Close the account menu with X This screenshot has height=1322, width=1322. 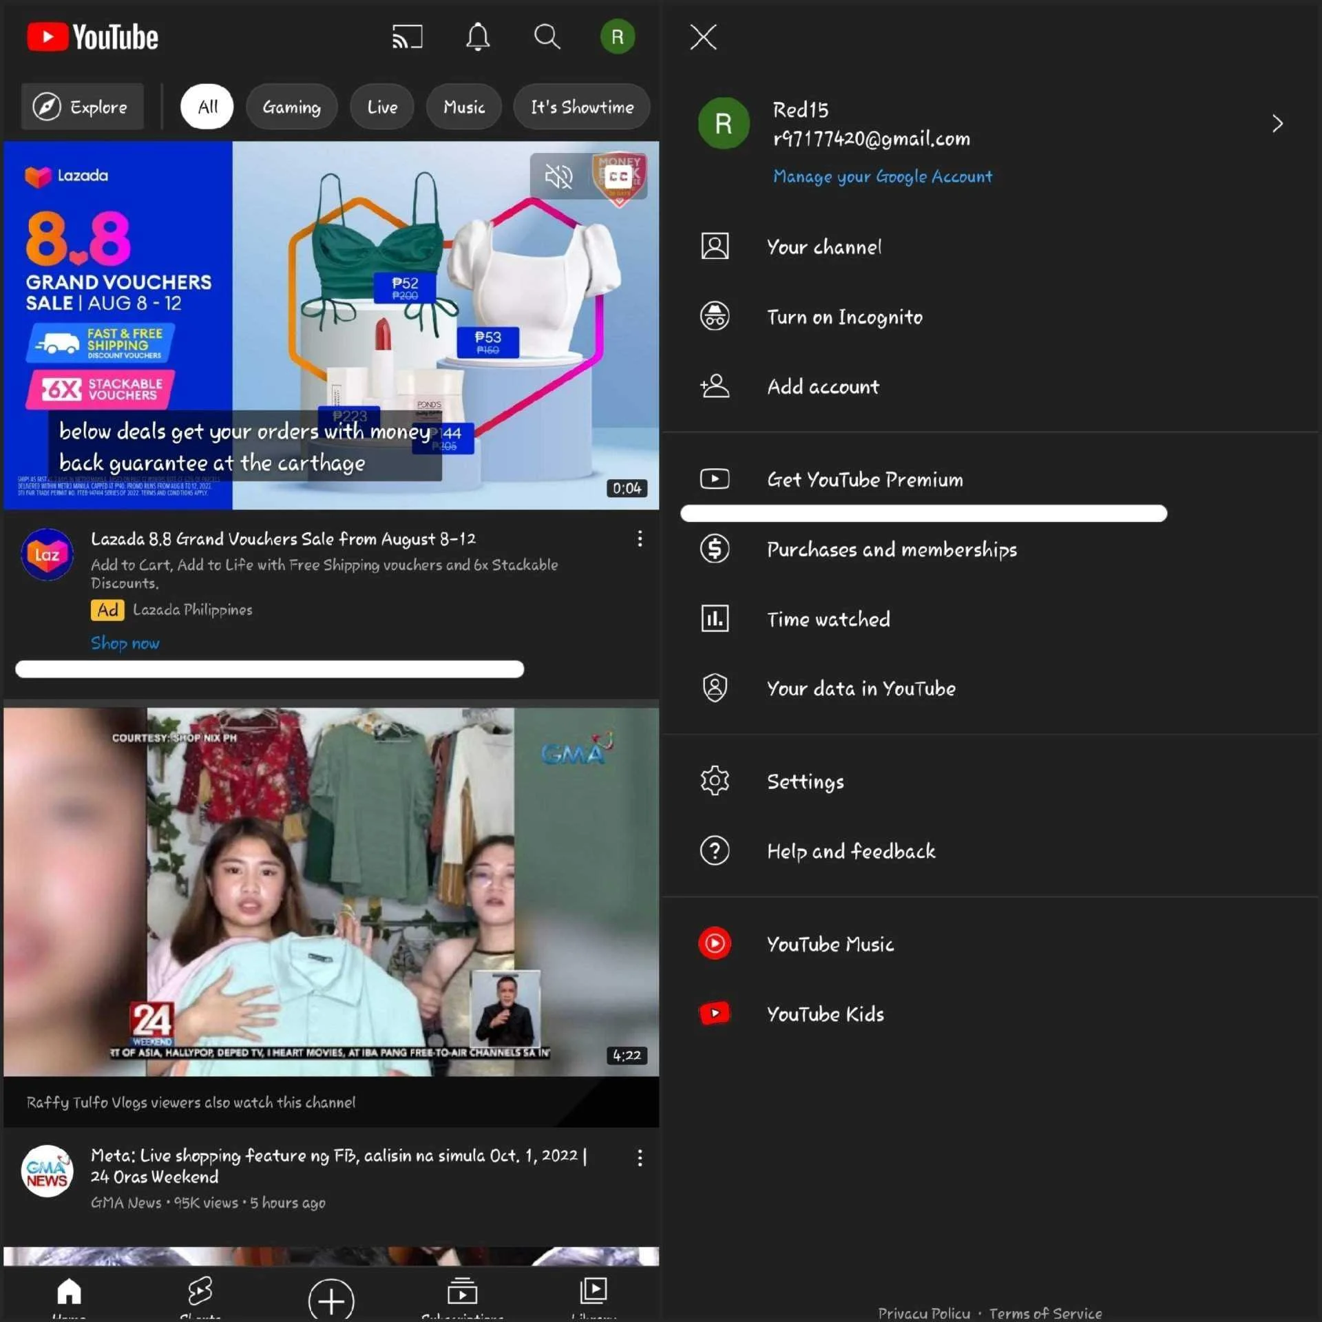[x=703, y=37]
